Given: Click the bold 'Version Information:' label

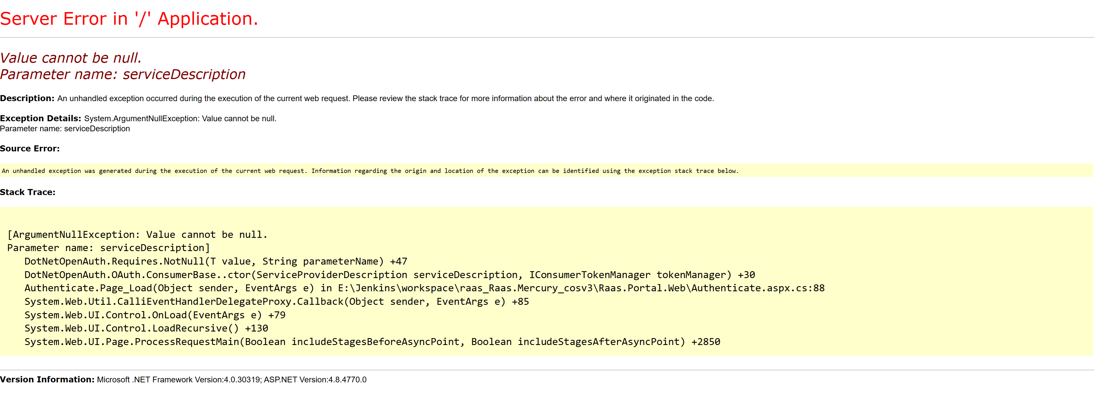Looking at the screenshot, I should coord(47,380).
